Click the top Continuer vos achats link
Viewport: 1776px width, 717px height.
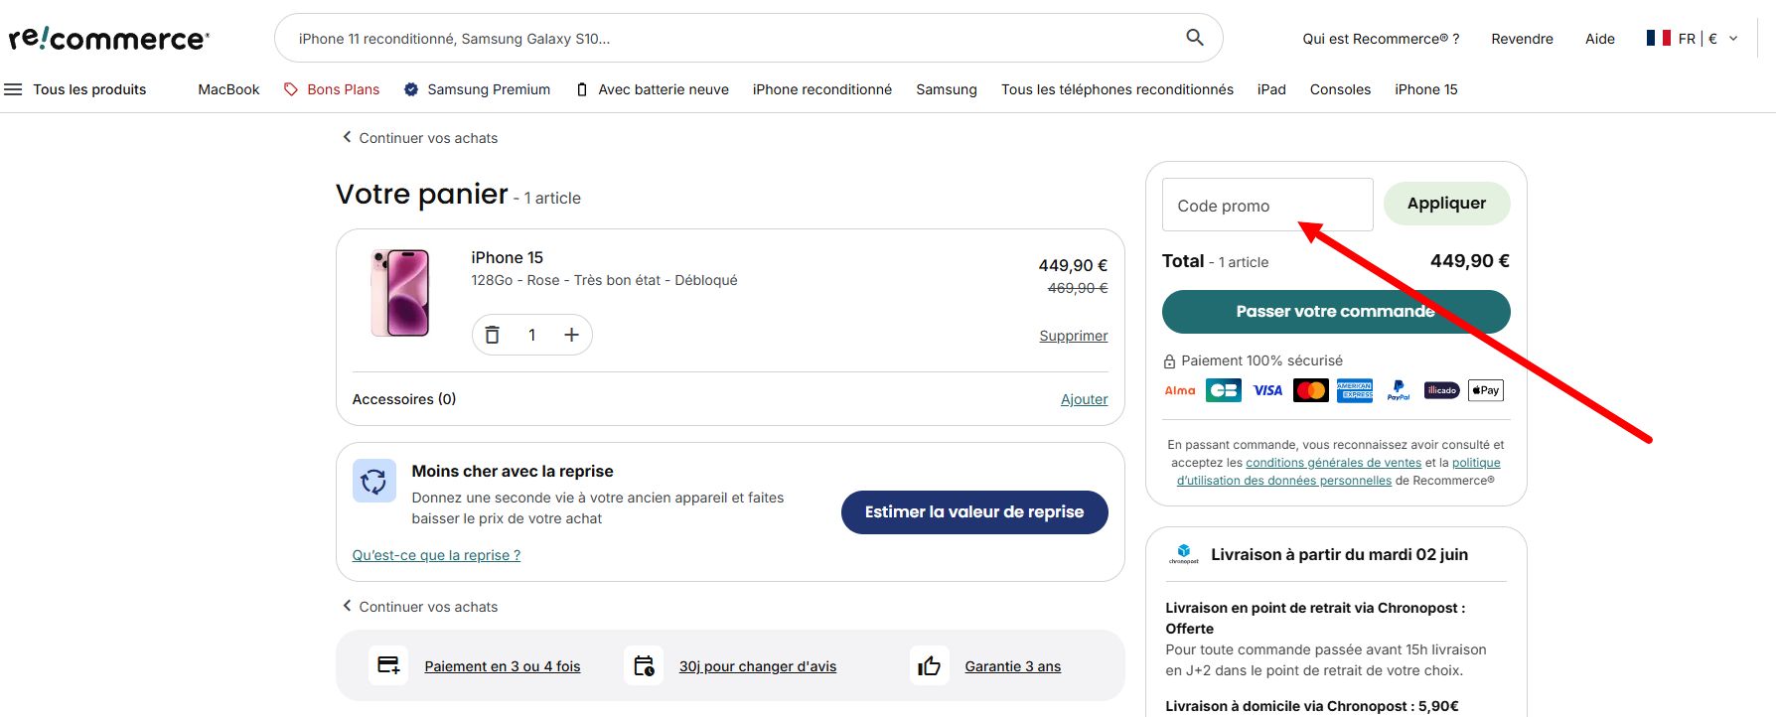coord(419,138)
